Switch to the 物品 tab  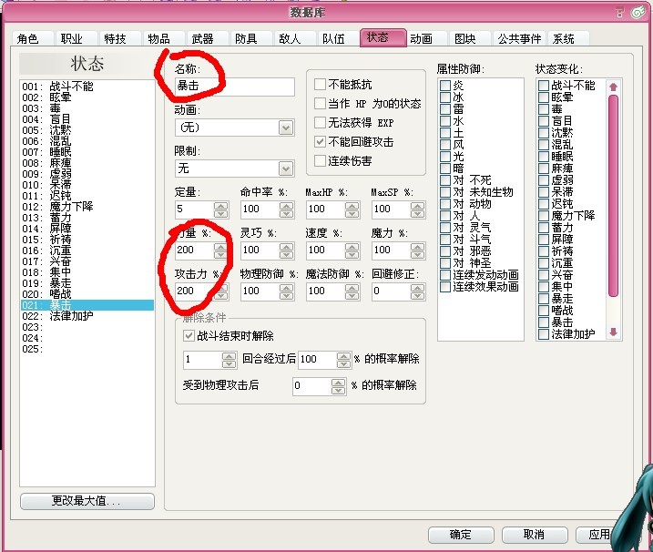(x=164, y=39)
